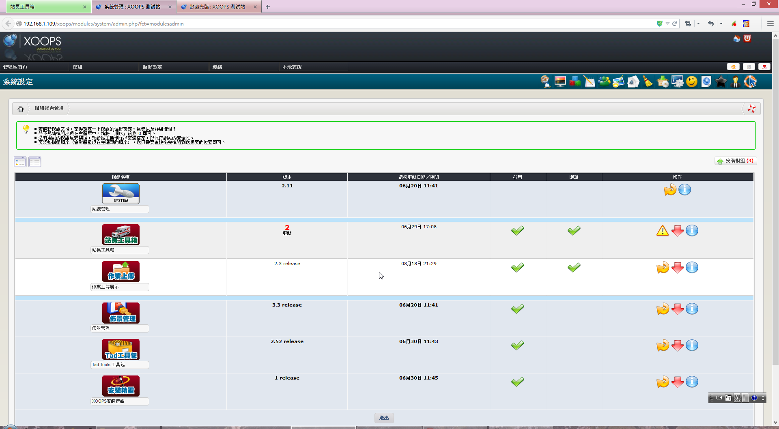Image resolution: width=779 pixels, height=429 pixels.
Task: Uninstall the 站長工具箱 module with red arrow
Action: point(678,231)
